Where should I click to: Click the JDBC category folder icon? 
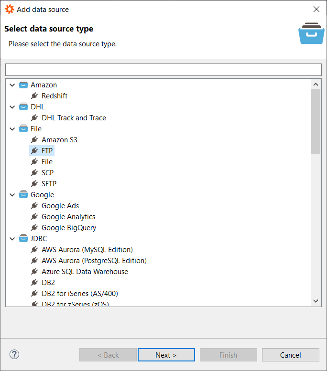click(23, 239)
